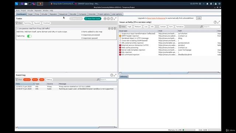Toggle the High severity issue filter
The height and width of the screenshot is (133, 236).
129,27
